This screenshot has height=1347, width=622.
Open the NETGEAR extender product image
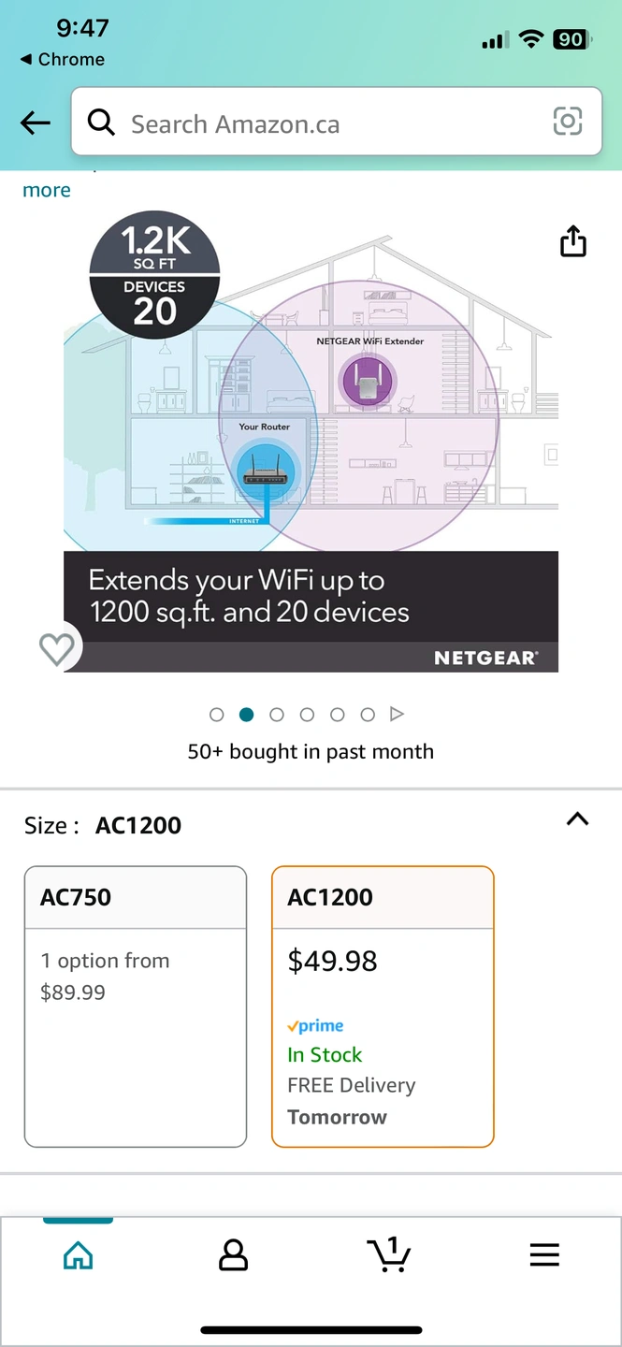coord(311,440)
